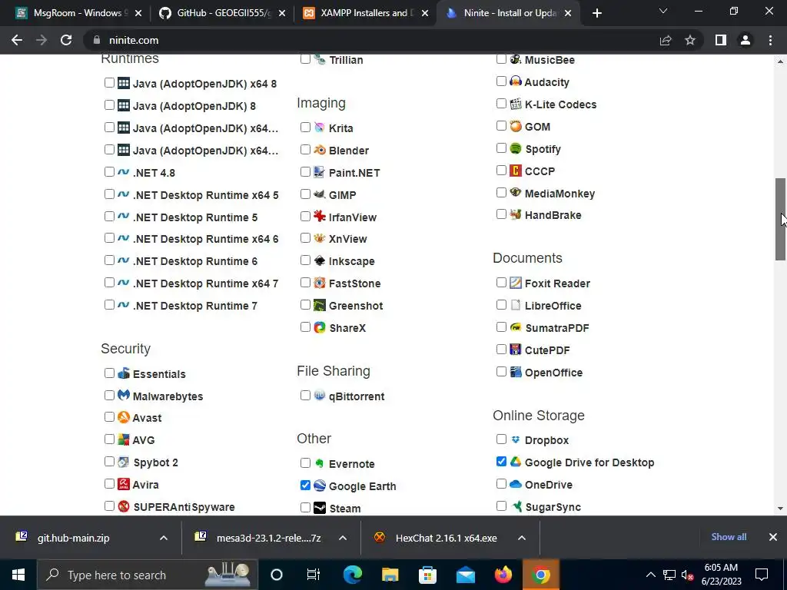Screen dimensions: 787x590
Task: Open a new browser tab
Action: tap(596, 13)
